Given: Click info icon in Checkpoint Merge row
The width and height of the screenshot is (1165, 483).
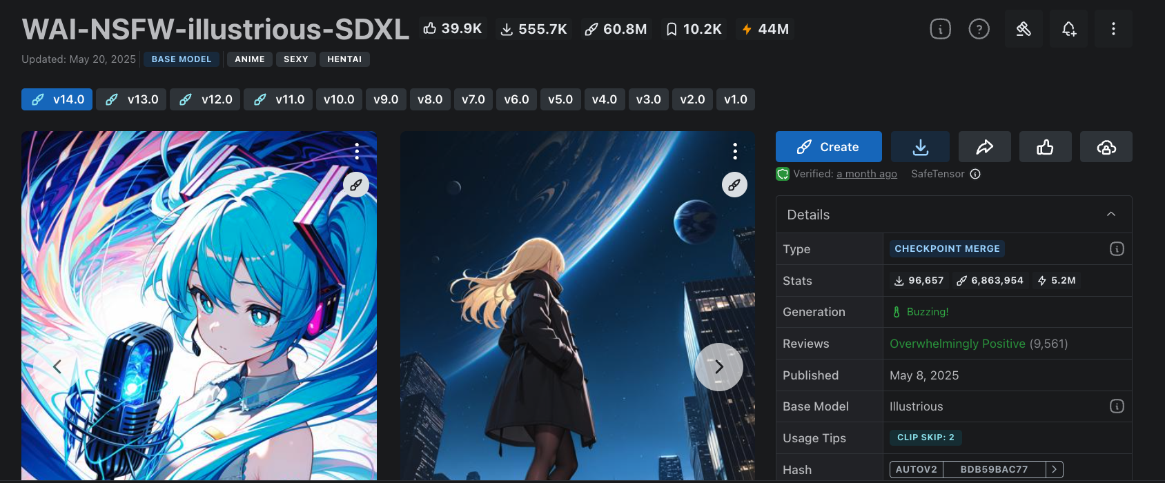Looking at the screenshot, I should point(1116,249).
